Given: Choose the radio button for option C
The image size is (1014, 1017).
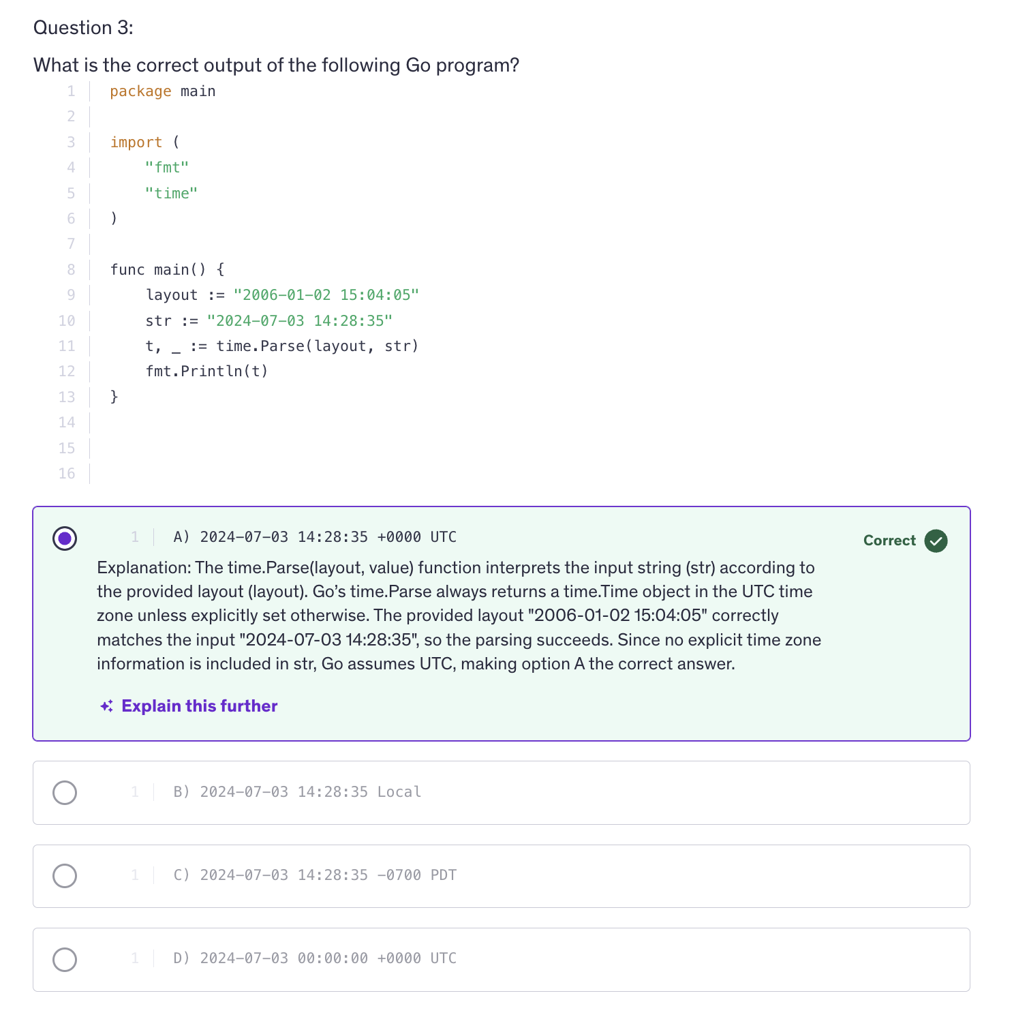Looking at the screenshot, I should (65, 876).
